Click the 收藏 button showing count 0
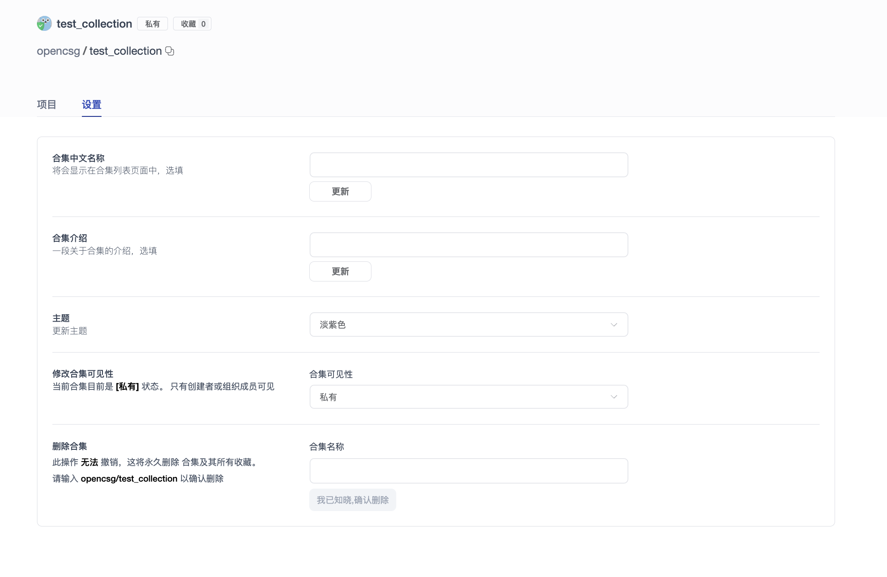 [192, 24]
